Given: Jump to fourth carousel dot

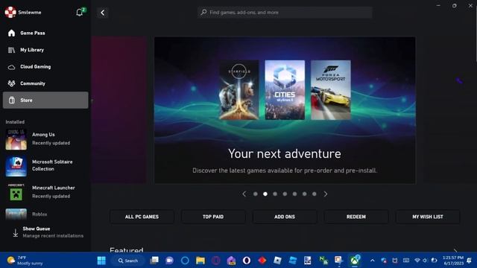Looking at the screenshot, I should tap(285, 194).
